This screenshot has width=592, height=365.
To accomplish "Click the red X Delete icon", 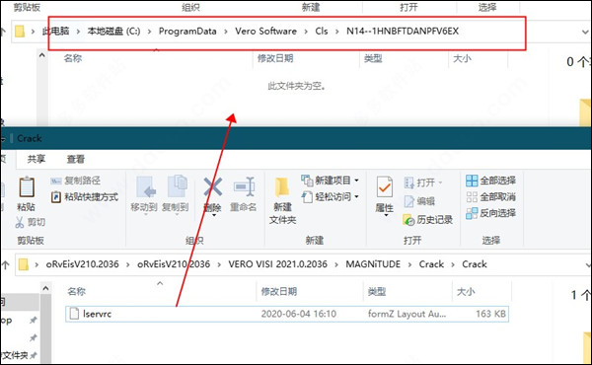I will [213, 186].
